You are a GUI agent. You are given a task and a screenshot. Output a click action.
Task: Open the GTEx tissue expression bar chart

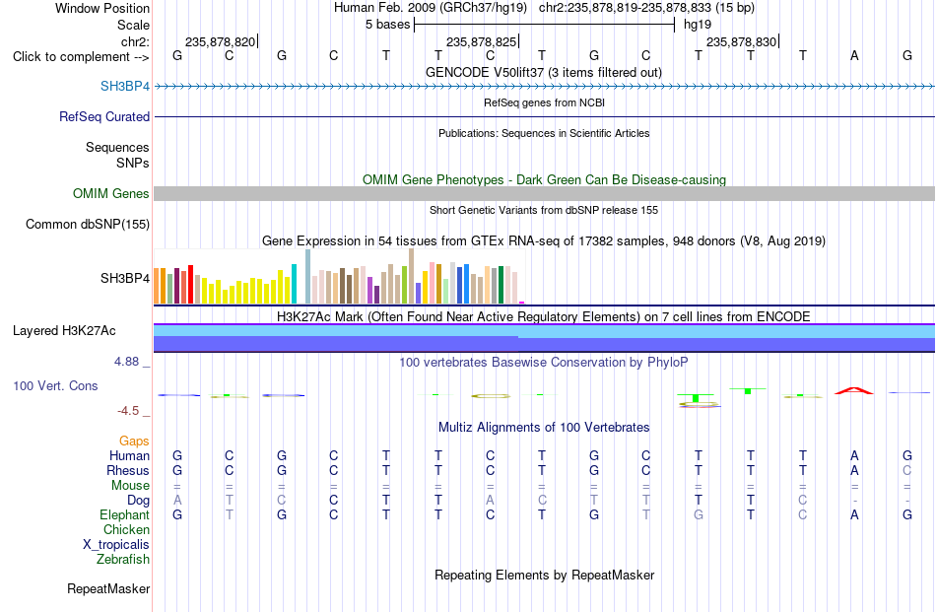[x=339, y=277]
